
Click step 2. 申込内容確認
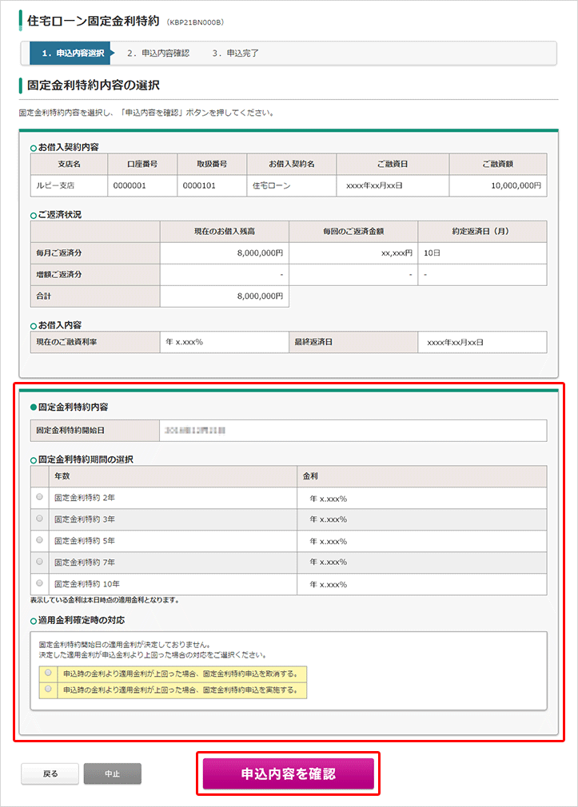158,53
